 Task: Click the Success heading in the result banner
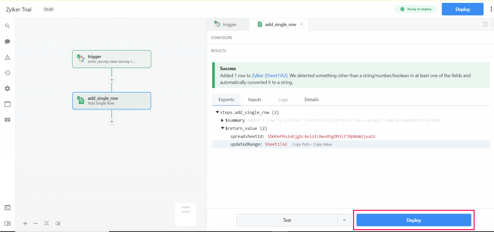tap(228, 68)
